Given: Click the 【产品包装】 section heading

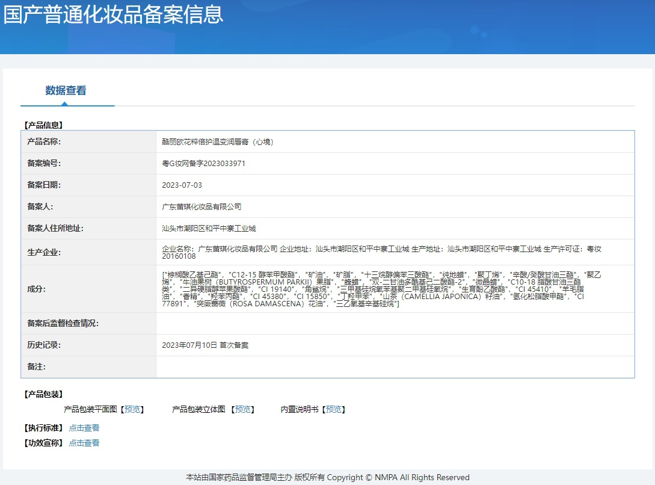Looking at the screenshot, I should click(43, 394).
